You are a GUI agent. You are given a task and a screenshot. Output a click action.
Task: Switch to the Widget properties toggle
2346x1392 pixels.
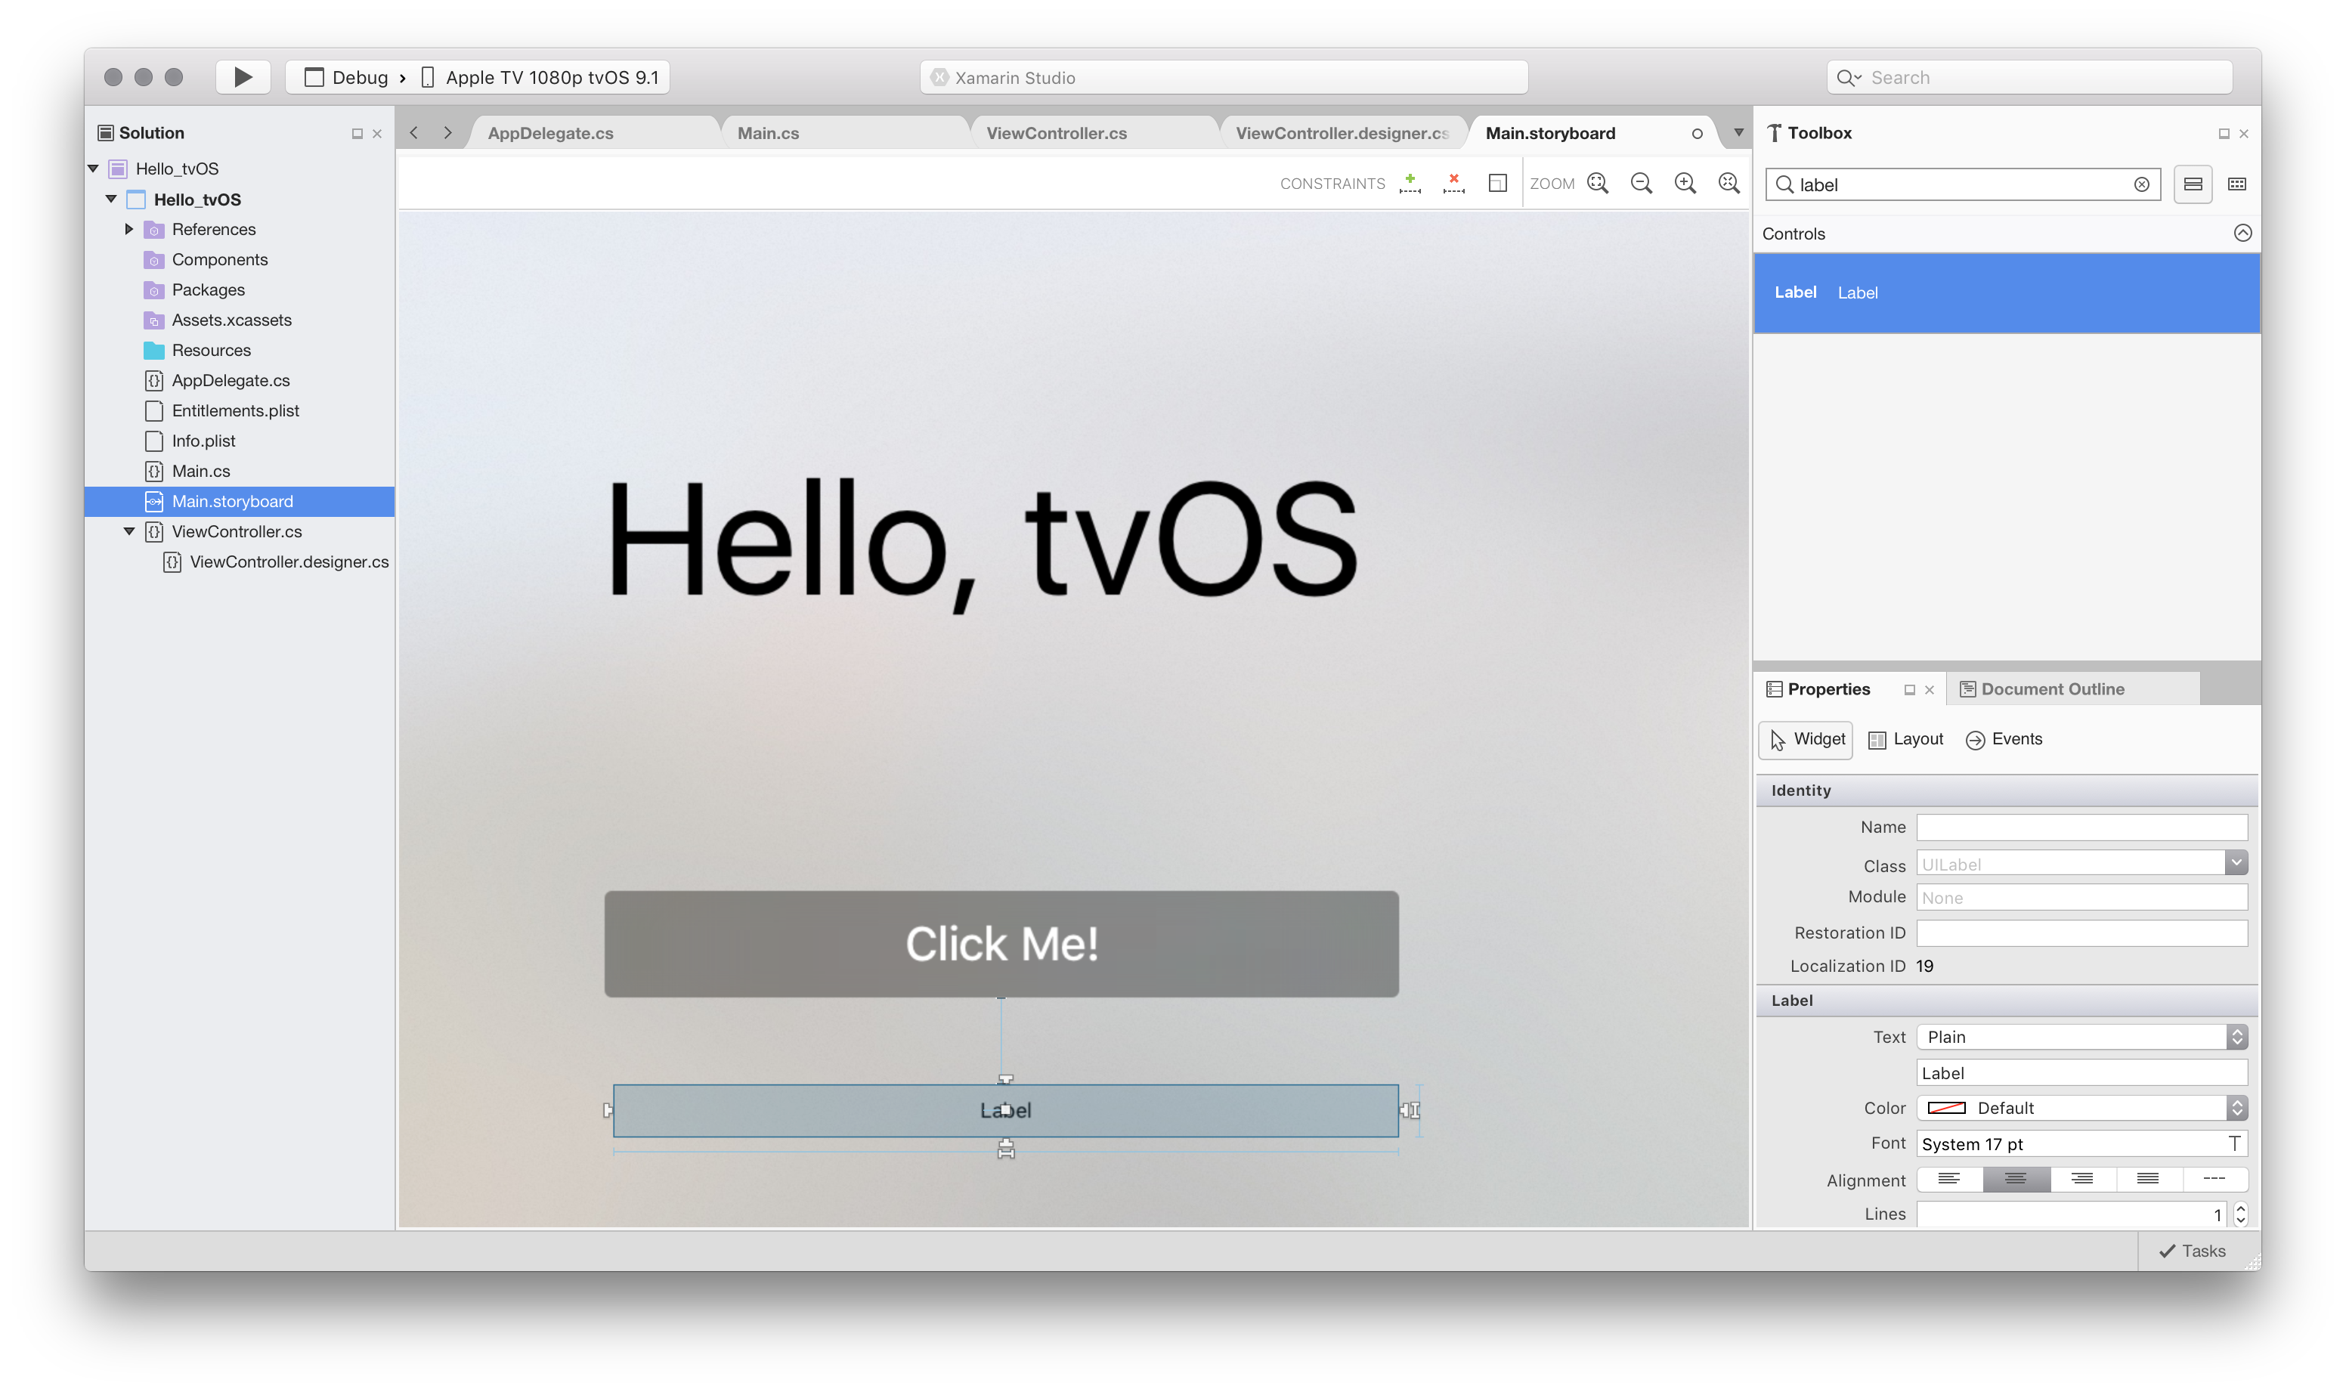coord(1806,739)
